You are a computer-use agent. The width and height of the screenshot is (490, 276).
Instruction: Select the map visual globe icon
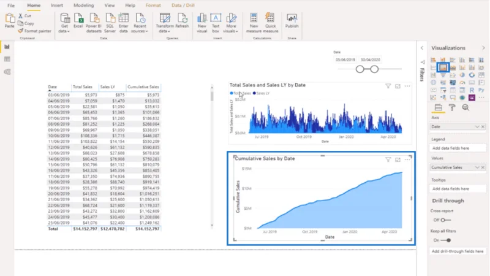(433, 82)
